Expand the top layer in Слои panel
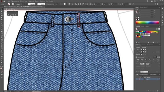The image size is (164, 92). [141, 77]
